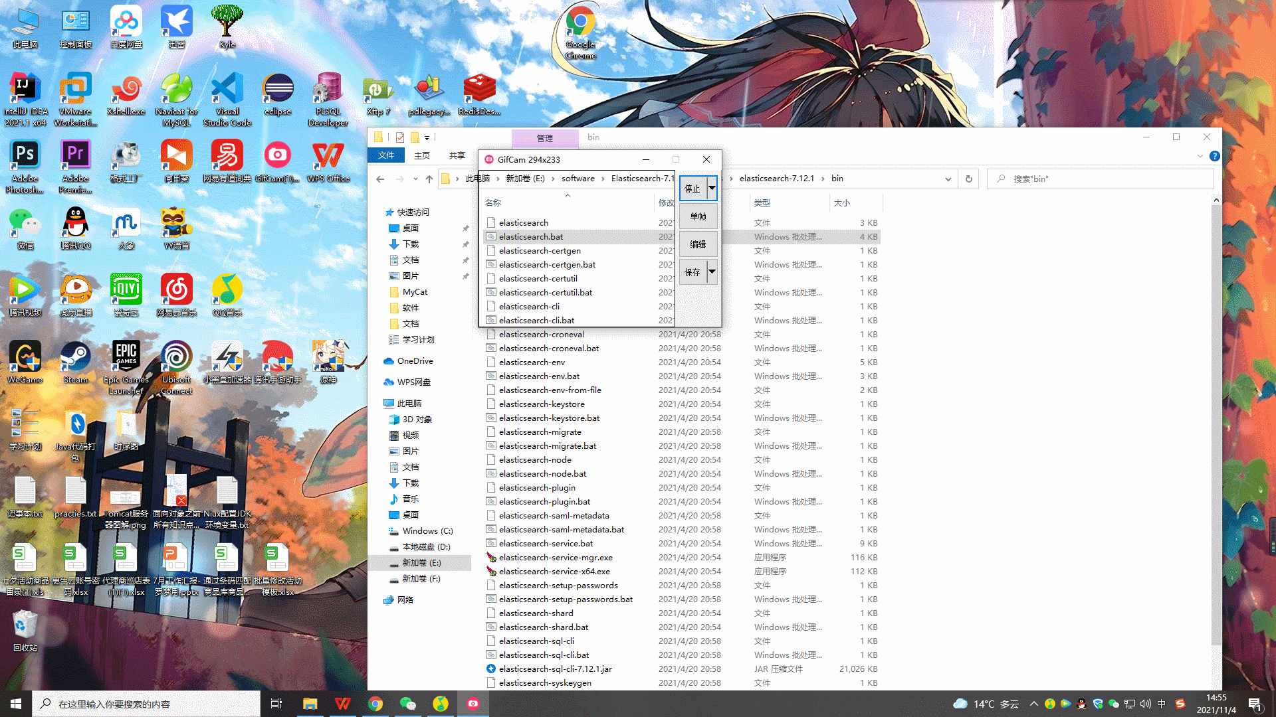This screenshot has height=717, width=1276.
Task: Click the 搜索"bin" search box
Action: tap(1101, 179)
